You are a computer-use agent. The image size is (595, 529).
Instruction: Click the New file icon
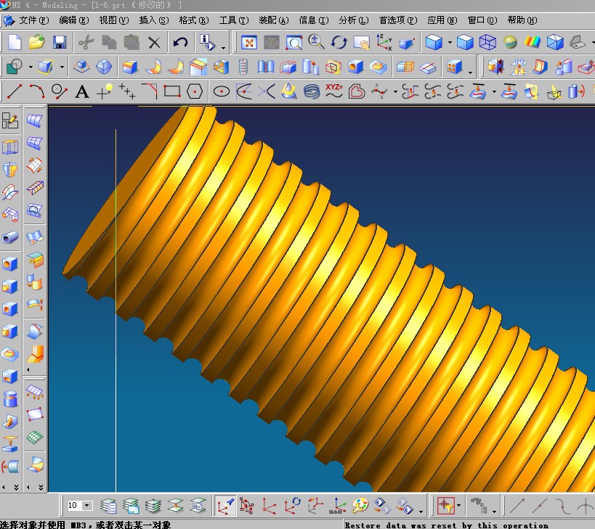point(15,42)
